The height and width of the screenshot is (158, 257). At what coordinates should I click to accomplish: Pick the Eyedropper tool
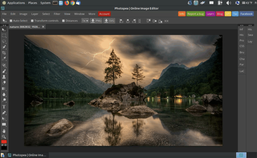pos(4,59)
